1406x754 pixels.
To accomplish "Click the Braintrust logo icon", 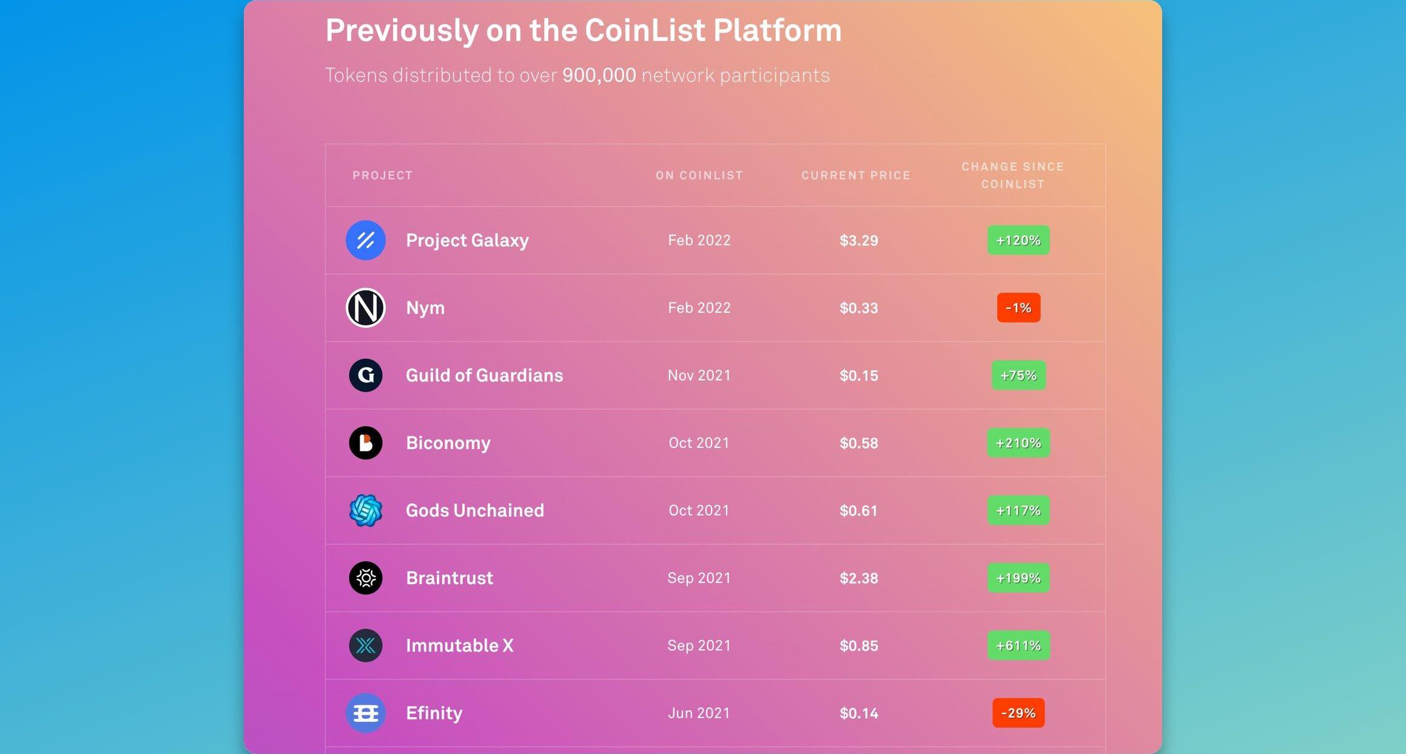I will (x=366, y=578).
